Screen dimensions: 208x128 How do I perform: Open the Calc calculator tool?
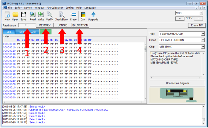click(83, 16)
